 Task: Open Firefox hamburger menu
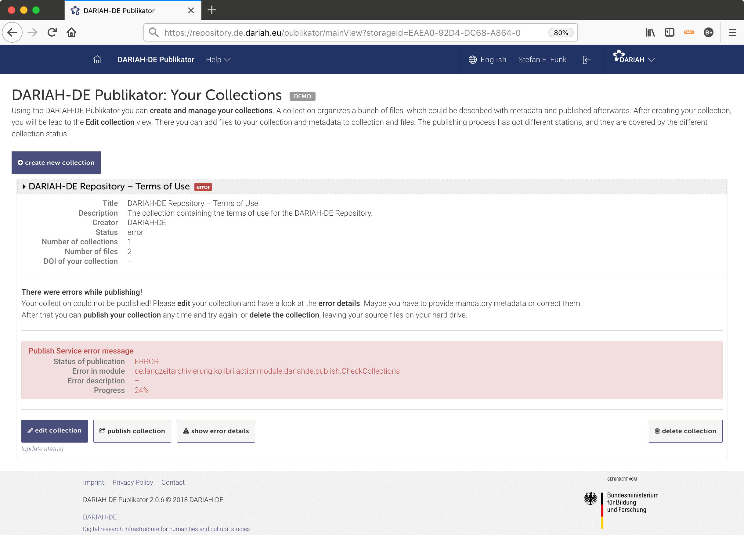click(732, 32)
